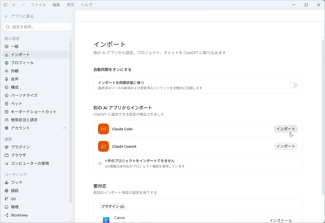Click the monitor icon beside 環境
This screenshot has height=223, width=325.
coord(7,207)
